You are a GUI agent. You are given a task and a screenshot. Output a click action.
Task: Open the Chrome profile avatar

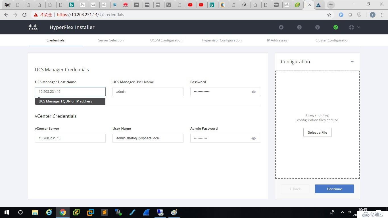point(373,15)
